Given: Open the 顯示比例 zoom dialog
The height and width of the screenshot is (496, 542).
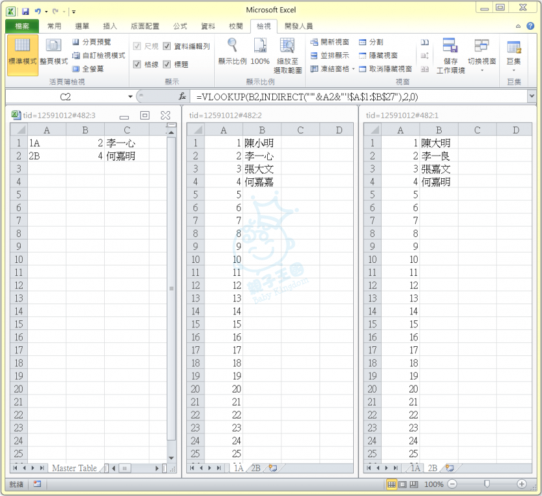Looking at the screenshot, I should tap(232, 52).
